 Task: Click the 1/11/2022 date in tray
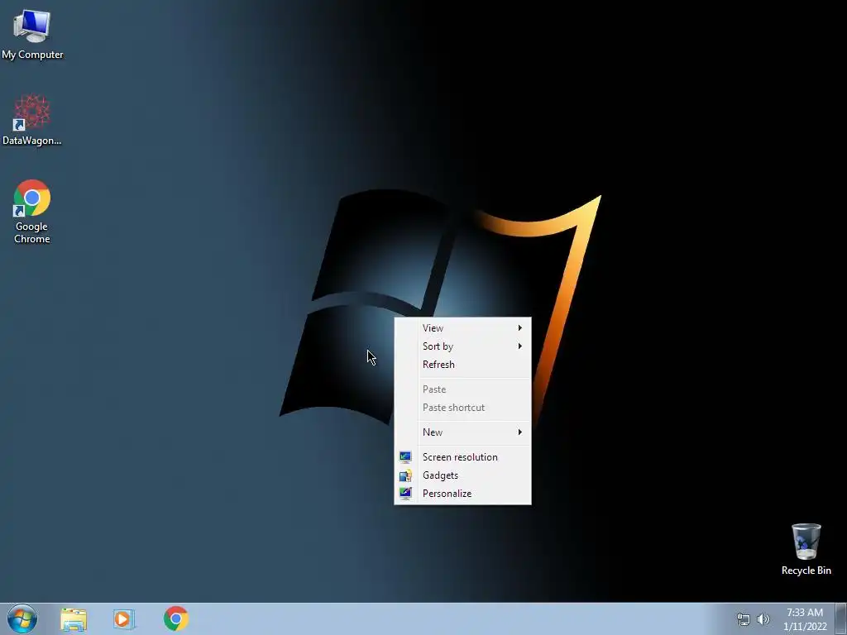[x=805, y=627]
